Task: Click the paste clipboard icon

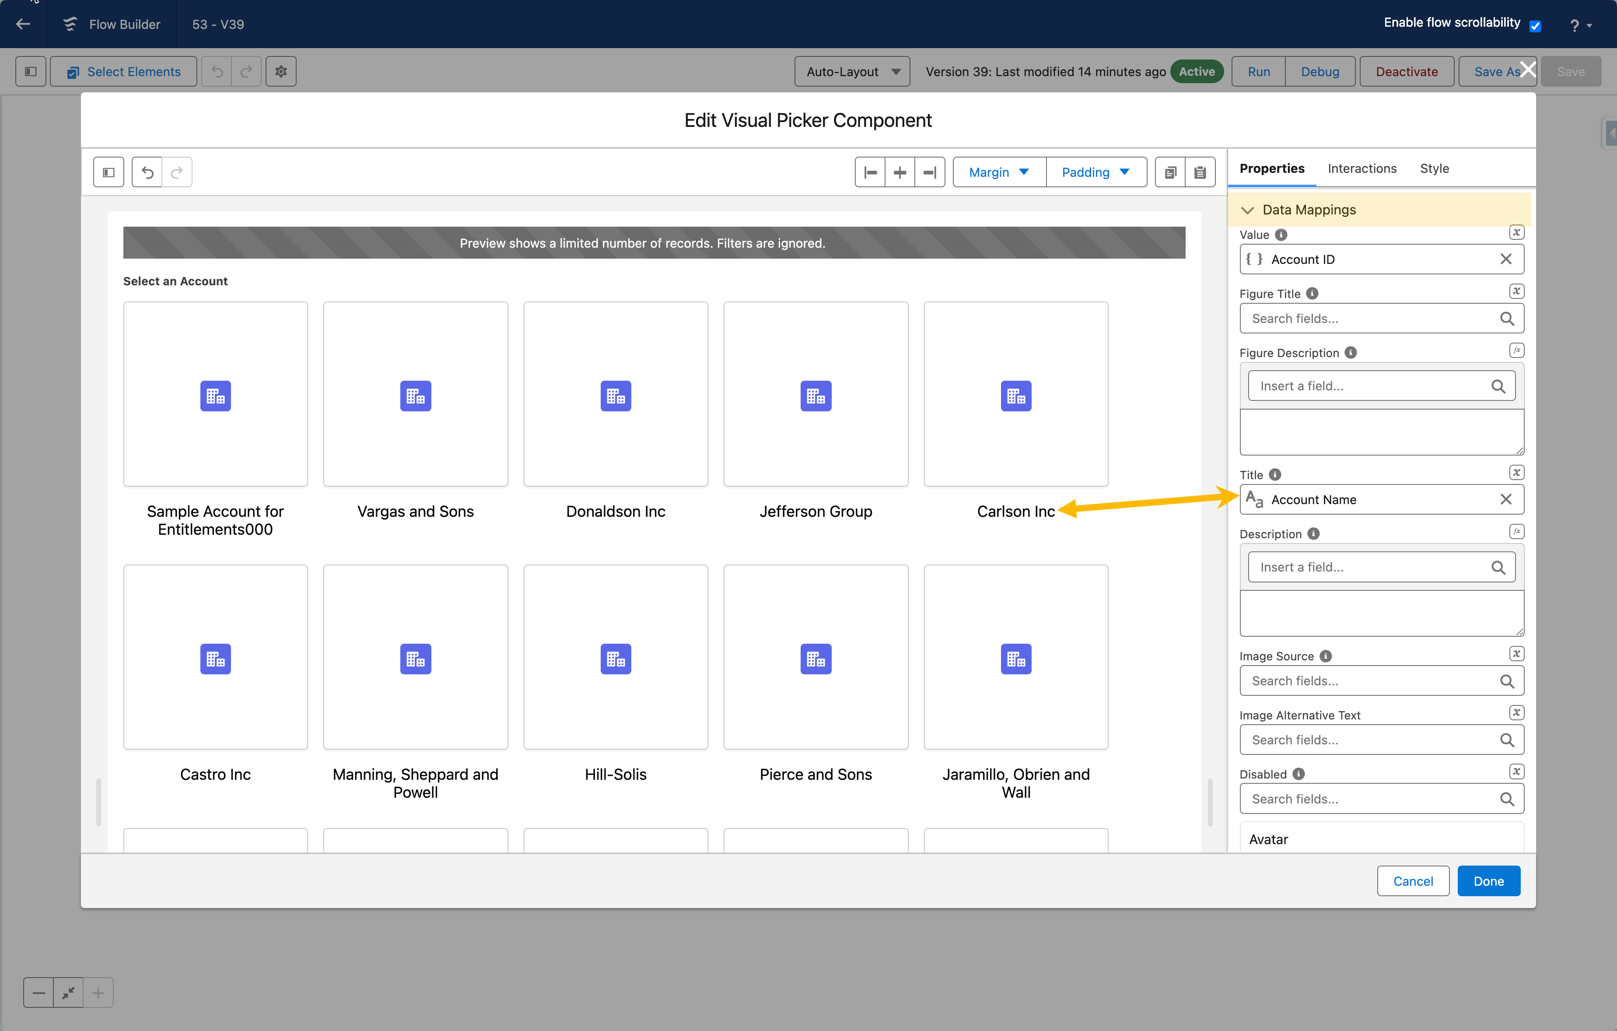Action: [1200, 172]
